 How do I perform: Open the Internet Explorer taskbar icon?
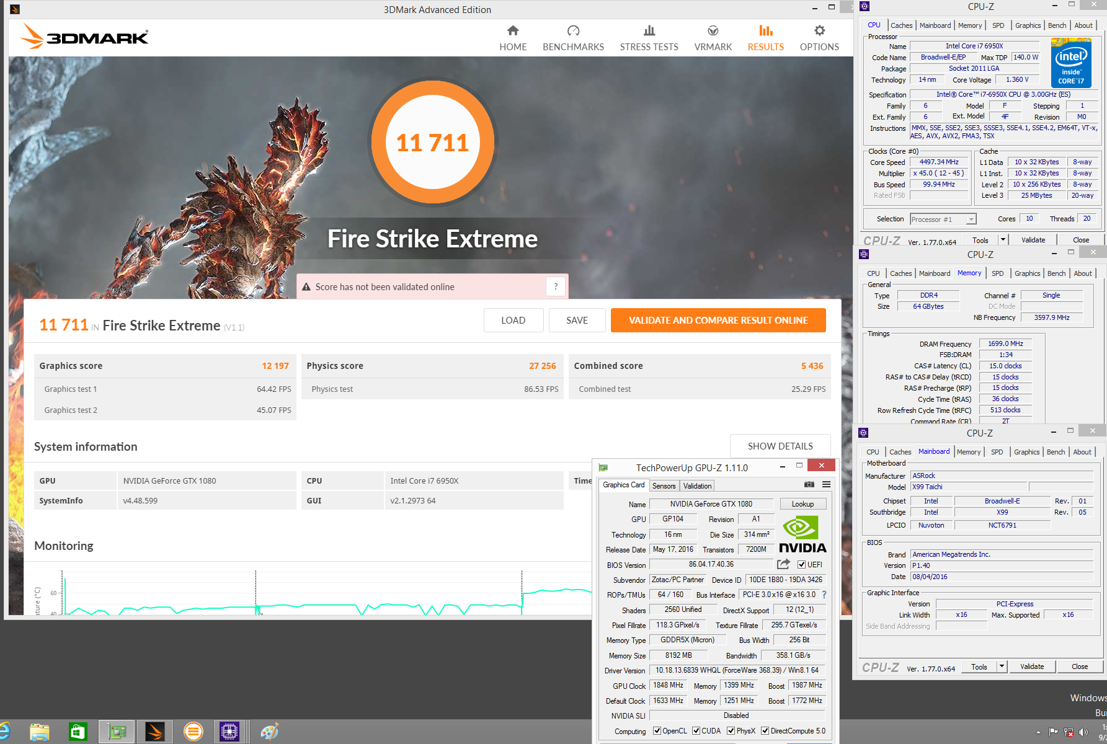click(x=5, y=732)
